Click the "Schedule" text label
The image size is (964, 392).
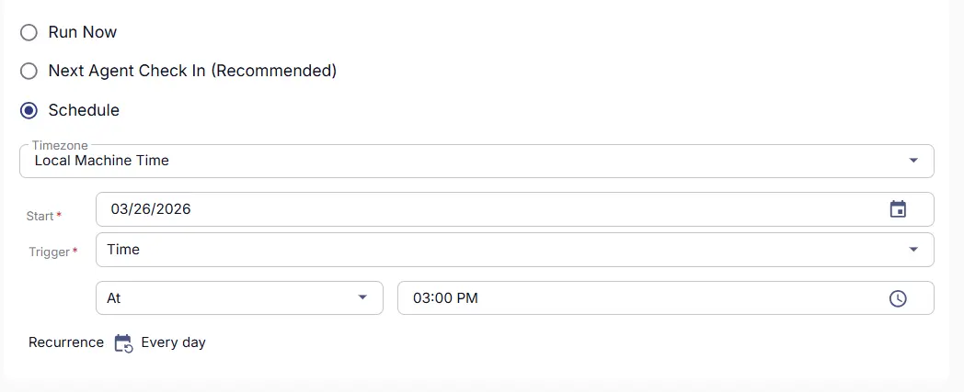point(84,110)
